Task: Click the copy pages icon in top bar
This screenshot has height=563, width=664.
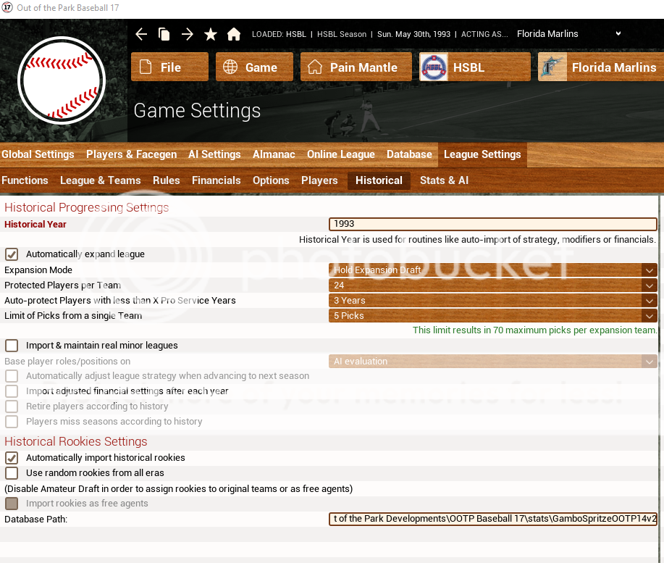Action: pyautogui.click(x=164, y=34)
